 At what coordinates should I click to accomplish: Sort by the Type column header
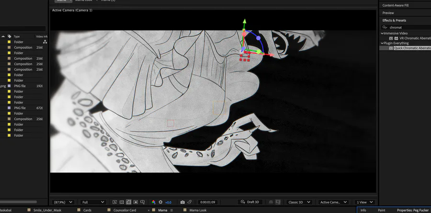pyautogui.click(x=17, y=36)
